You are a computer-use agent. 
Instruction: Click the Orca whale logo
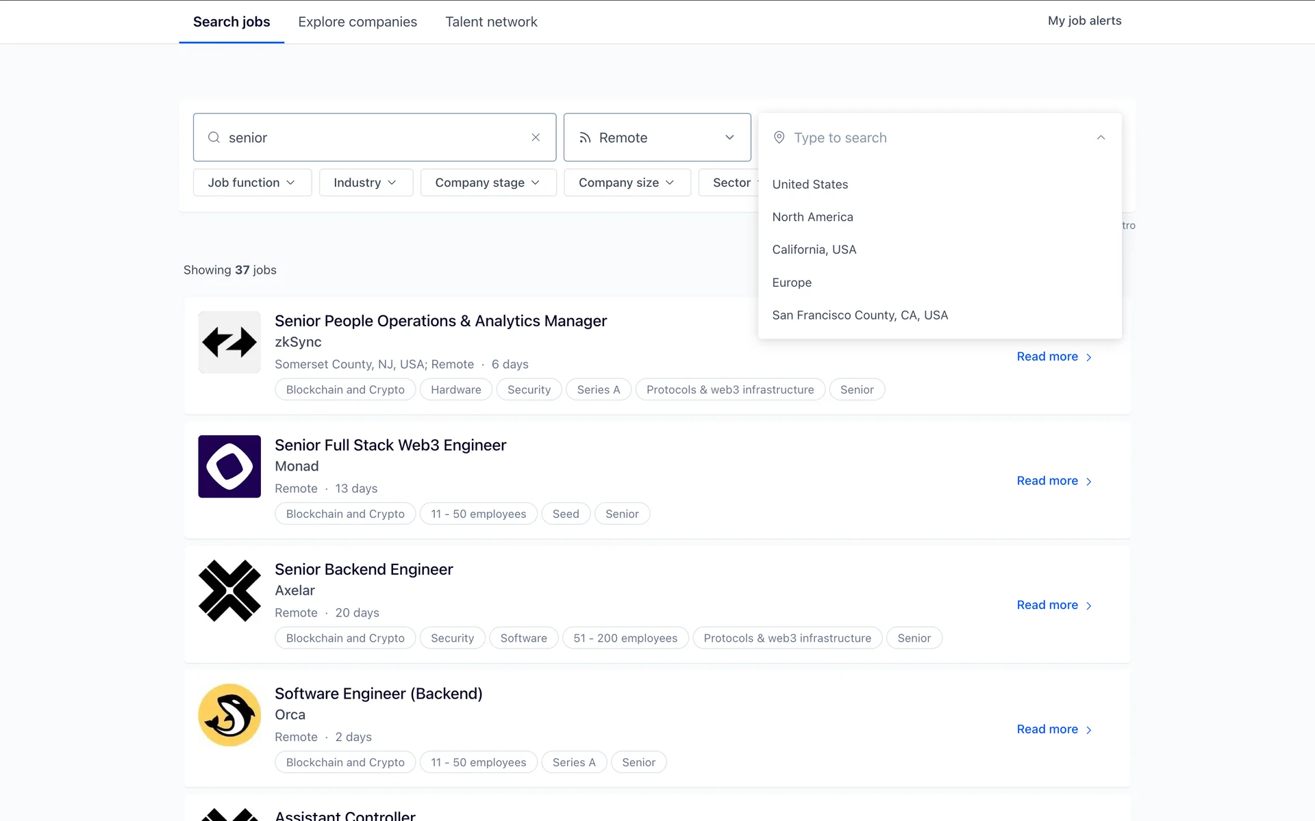click(x=229, y=715)
